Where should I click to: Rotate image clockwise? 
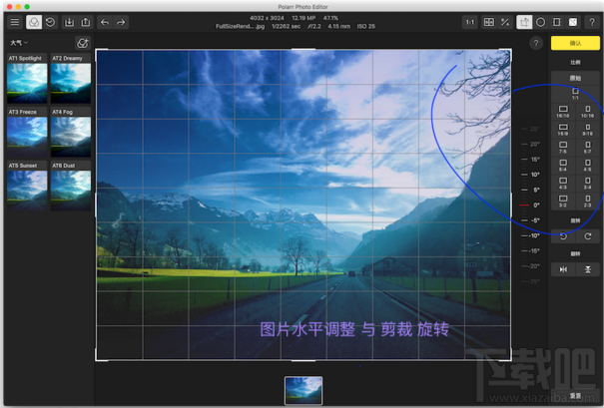tap(587, 236)
